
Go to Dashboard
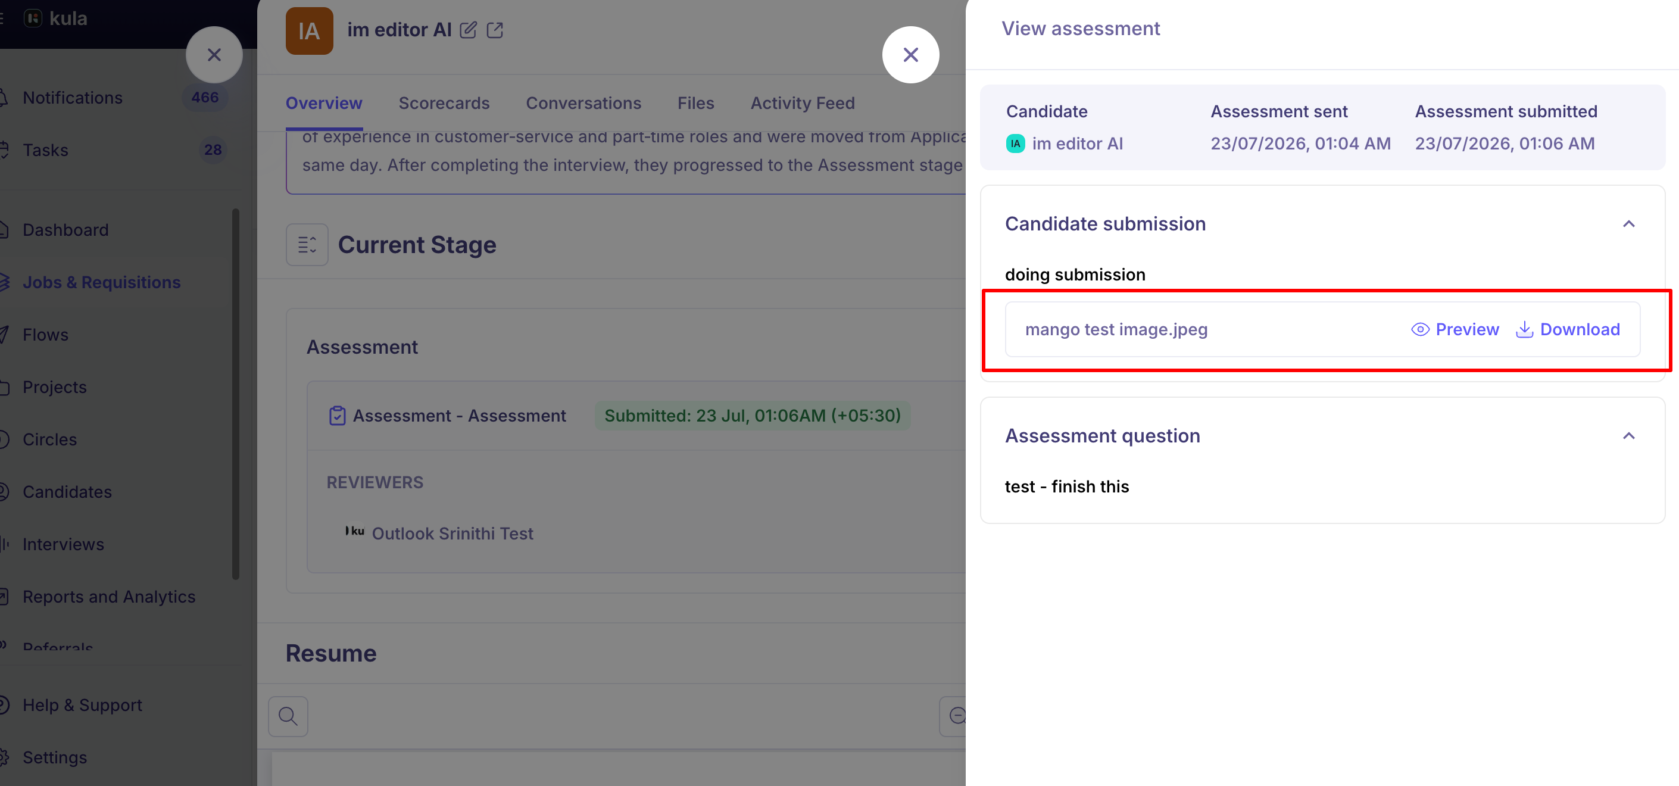coord(65,230)
